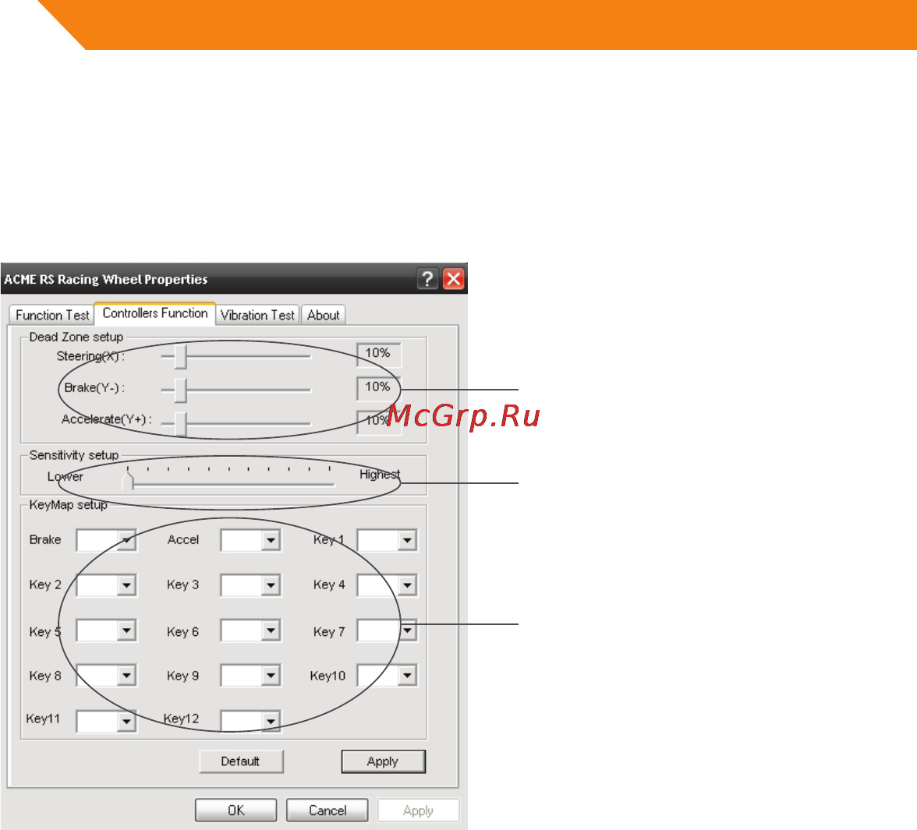Expand the Key10 dropdown

click(407, 675)
